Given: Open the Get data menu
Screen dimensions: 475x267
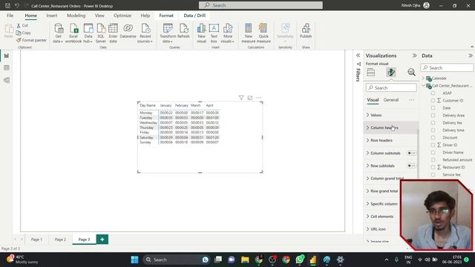Looking at the screenshot, I should (x=58, y=33).
